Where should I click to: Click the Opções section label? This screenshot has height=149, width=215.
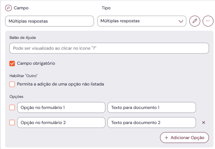pos(16,96)
